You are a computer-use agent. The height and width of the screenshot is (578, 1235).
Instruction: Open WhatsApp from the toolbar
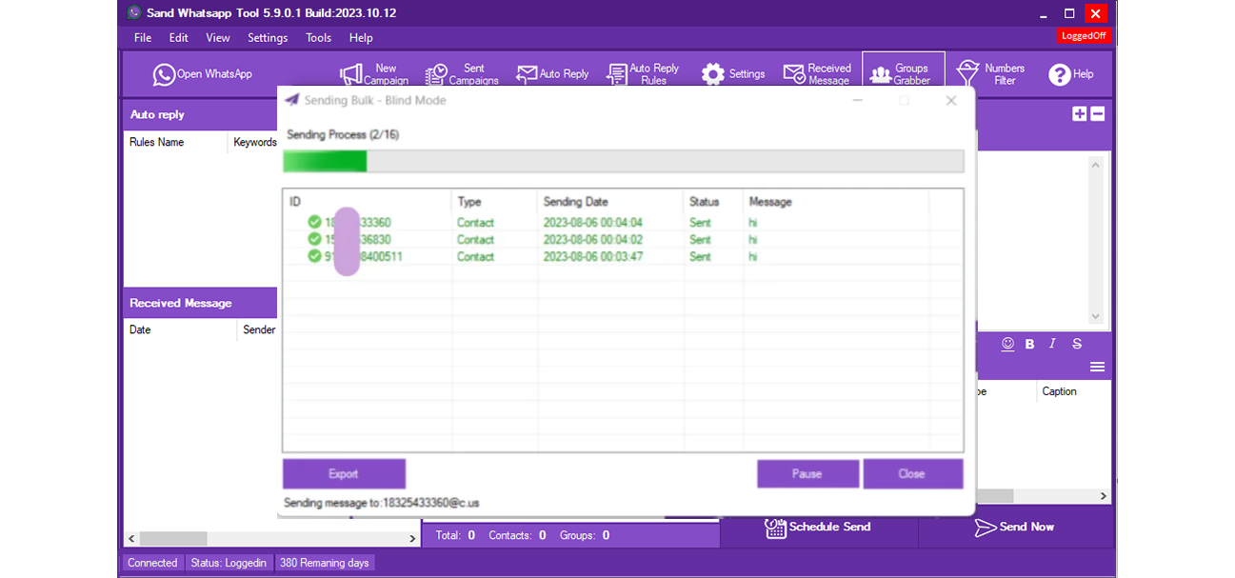pyautogui.click(x=202, y=74)
